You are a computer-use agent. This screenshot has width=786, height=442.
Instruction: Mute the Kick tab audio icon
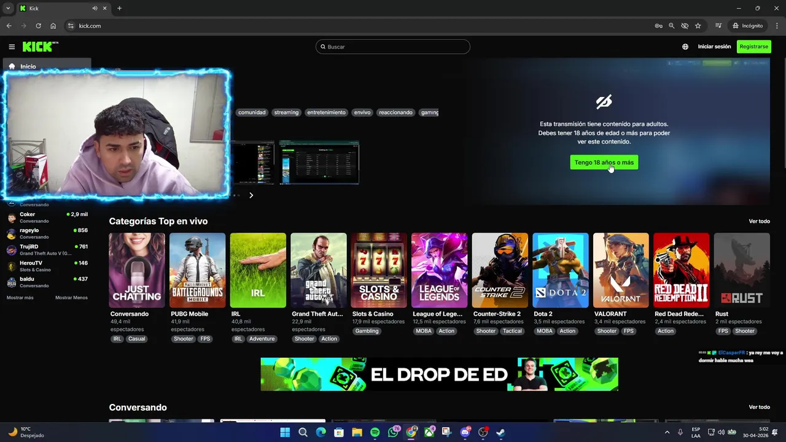(x=95, y=9)
